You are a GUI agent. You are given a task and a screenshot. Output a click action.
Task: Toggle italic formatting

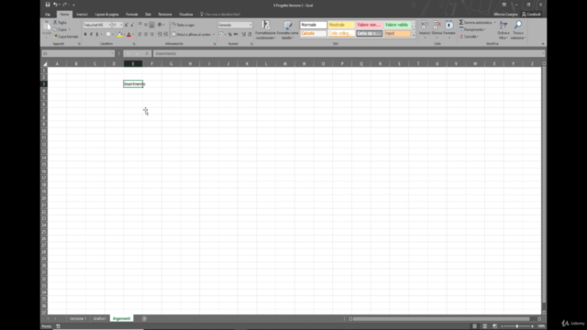91,35
